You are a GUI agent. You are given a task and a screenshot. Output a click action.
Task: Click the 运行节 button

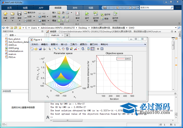pos(105,15)
